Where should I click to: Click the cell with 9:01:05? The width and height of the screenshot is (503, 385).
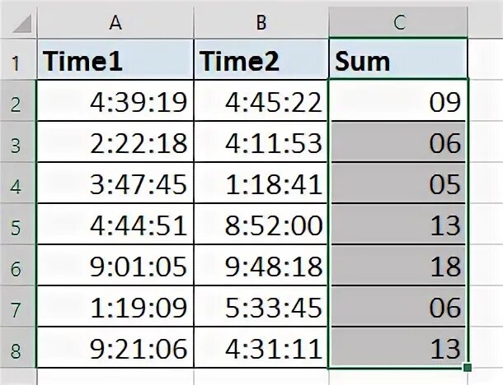click(115, 266)
